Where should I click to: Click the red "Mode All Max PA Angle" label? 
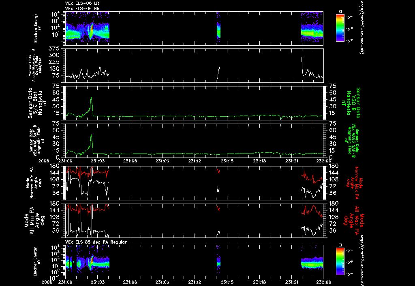pyautogui.click(x=355, y=220)
